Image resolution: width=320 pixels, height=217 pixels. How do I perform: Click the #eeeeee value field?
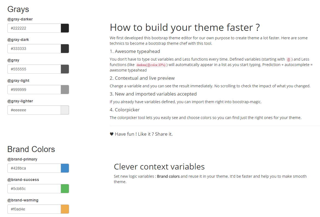[34, 110]
